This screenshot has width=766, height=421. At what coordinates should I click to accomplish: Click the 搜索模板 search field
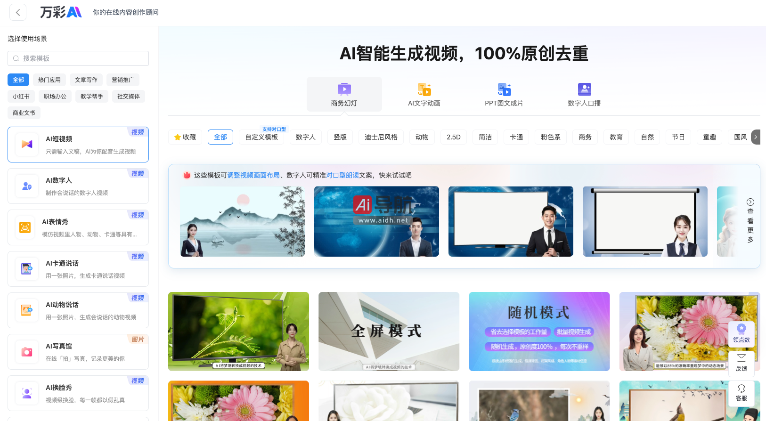pos(78,58)
